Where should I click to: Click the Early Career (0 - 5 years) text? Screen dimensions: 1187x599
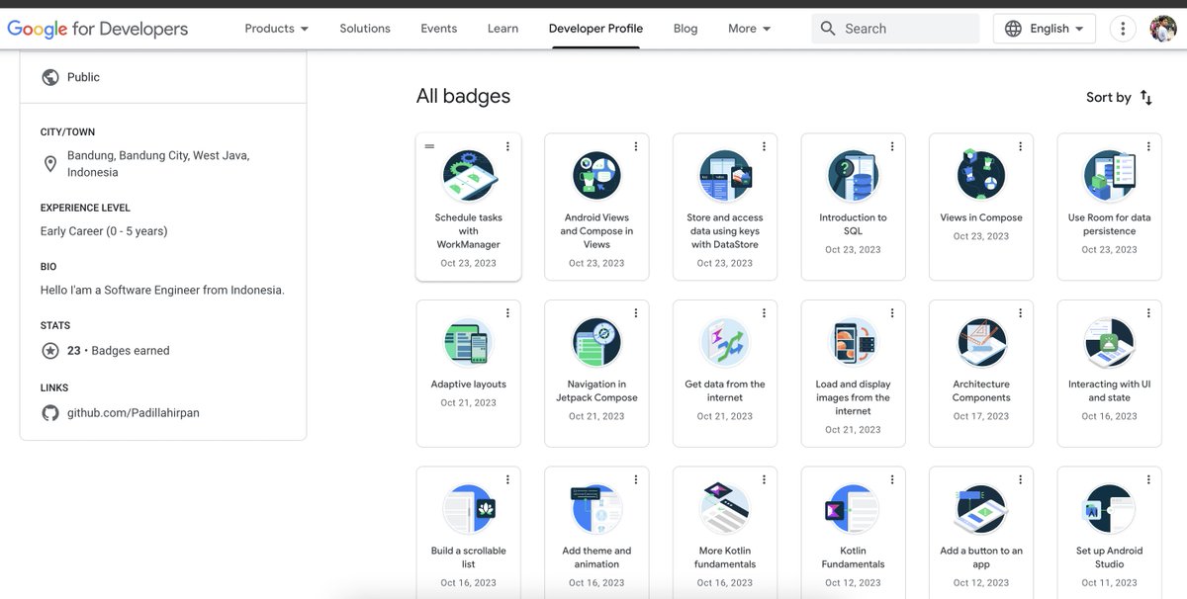[104, 231]
